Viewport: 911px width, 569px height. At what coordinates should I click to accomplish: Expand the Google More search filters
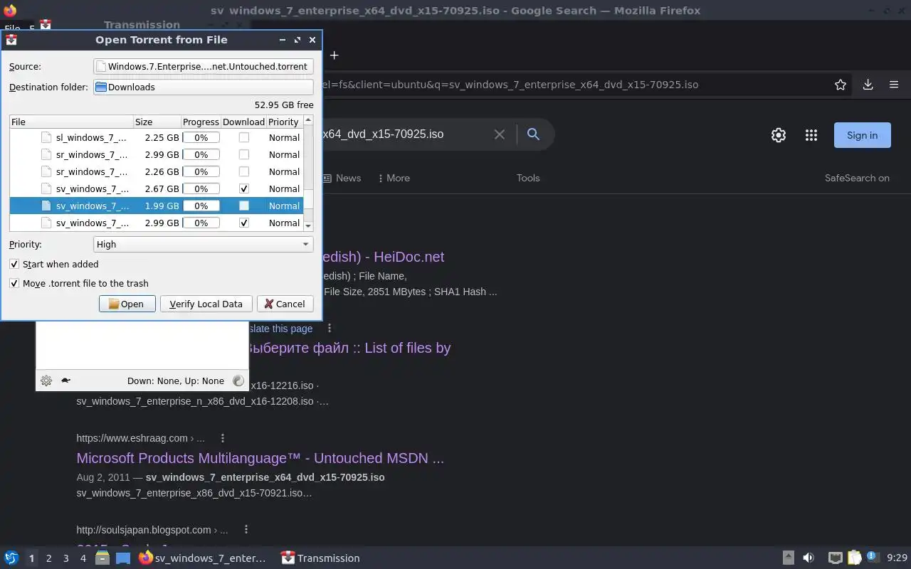[394, 178]
